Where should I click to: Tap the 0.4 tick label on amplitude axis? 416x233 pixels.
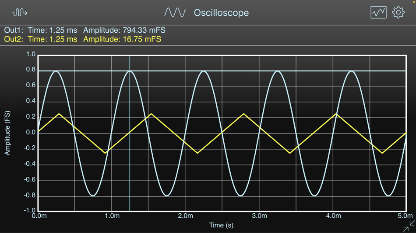point(31,101)
